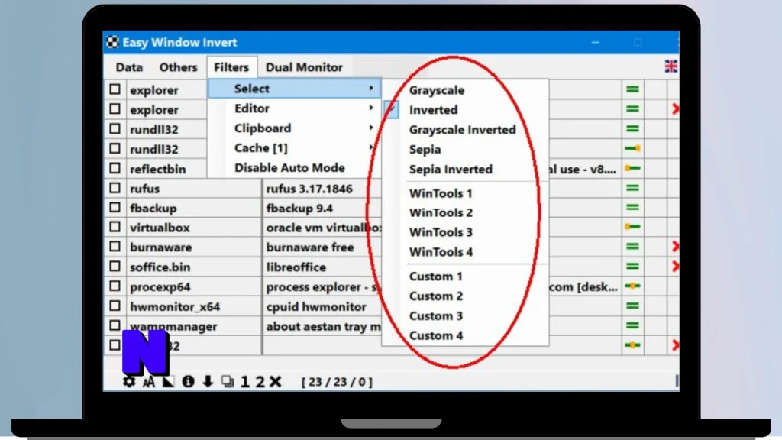Open the Editor menu entry
This screenshot has width=782, height=440.
click(x=295, y=108)
